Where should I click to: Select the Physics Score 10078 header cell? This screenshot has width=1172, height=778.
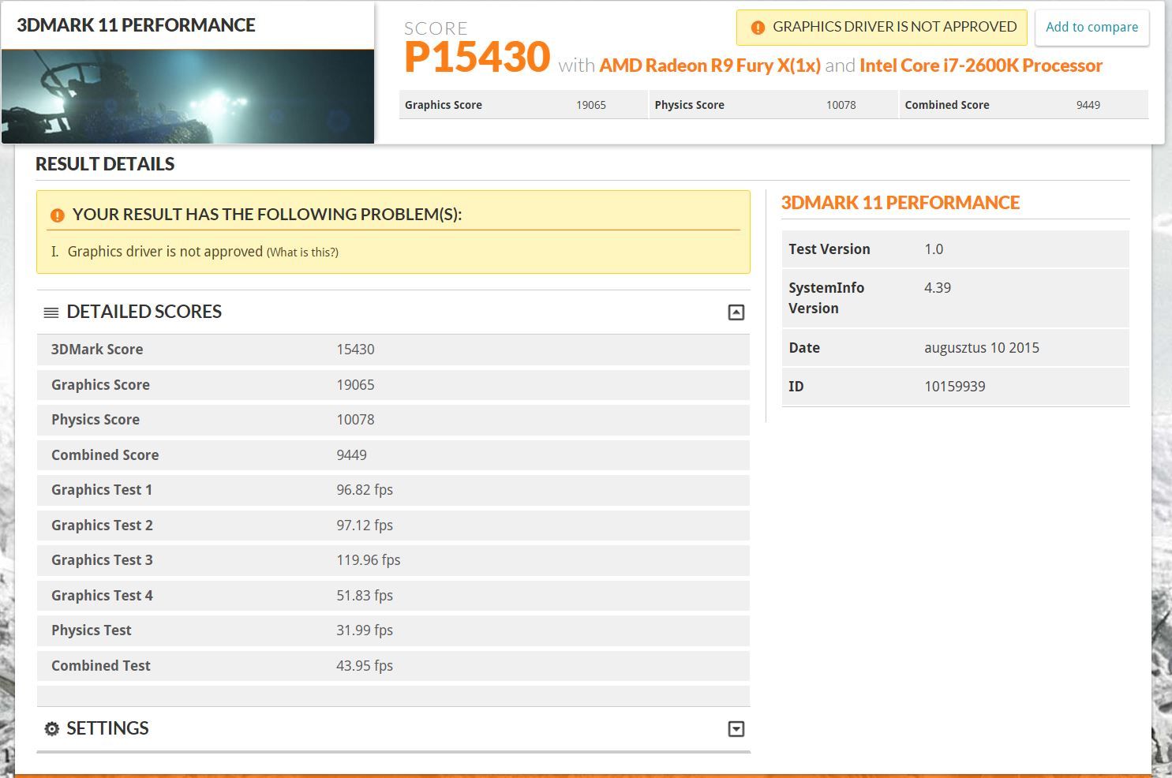[x=773, y=105]
